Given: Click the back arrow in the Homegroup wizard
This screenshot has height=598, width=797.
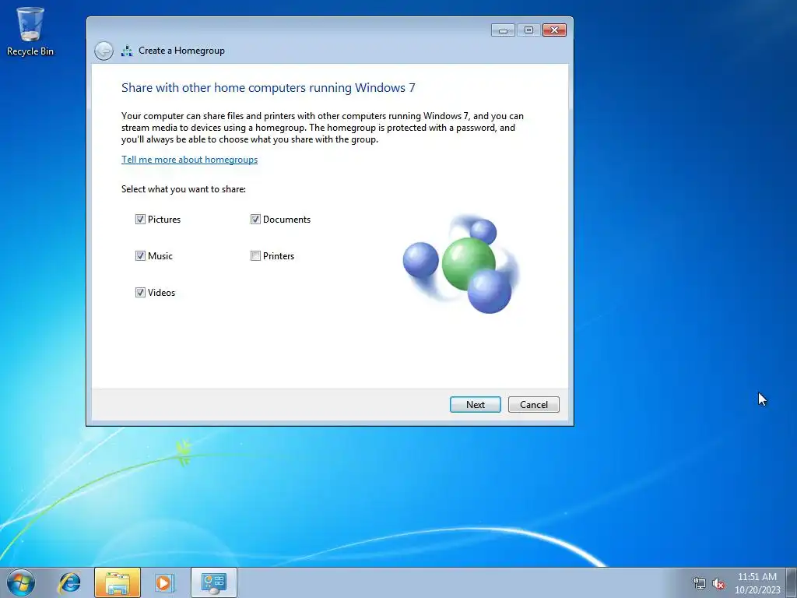Looking at the screenshot, I should (x=104, y=51).
